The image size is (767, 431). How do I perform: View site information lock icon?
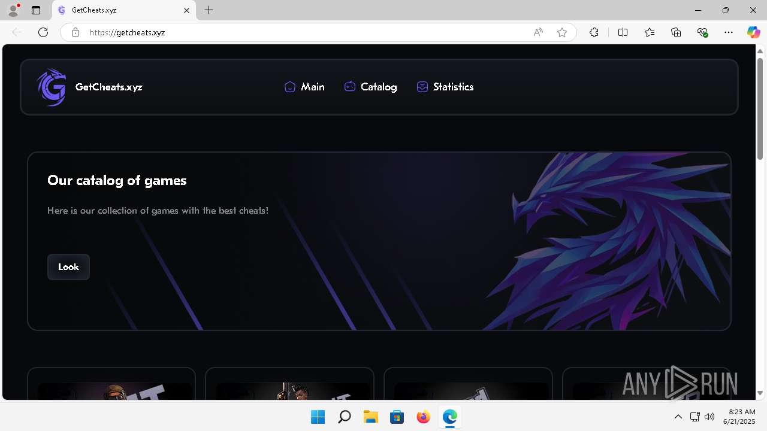76,32
